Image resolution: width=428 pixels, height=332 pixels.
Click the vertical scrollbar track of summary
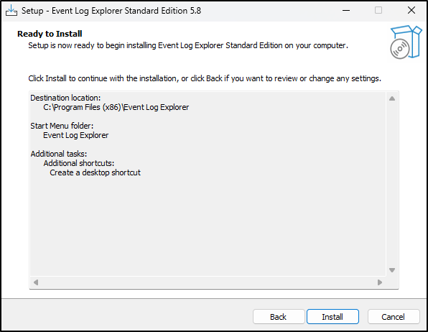point(392,184)
